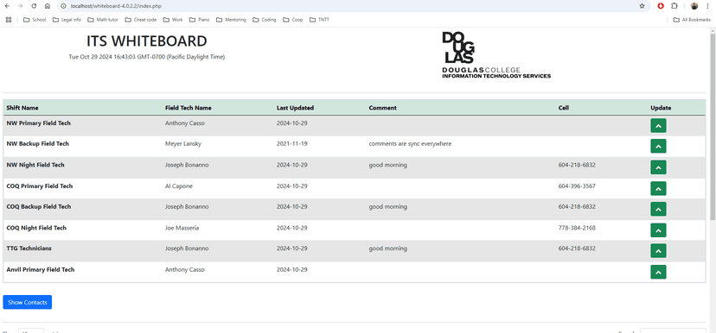Click update arrow for NW Primary Field Tech
716x333 pixels.
(x=658, y=125)
